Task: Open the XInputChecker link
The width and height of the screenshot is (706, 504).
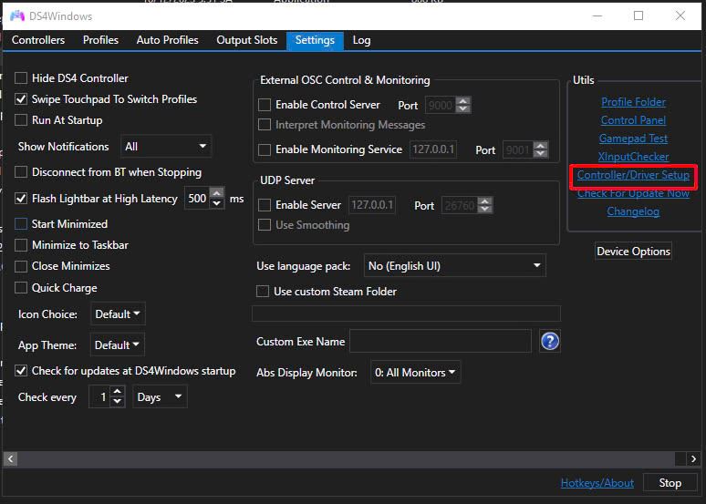Action: tap(633, 157)
